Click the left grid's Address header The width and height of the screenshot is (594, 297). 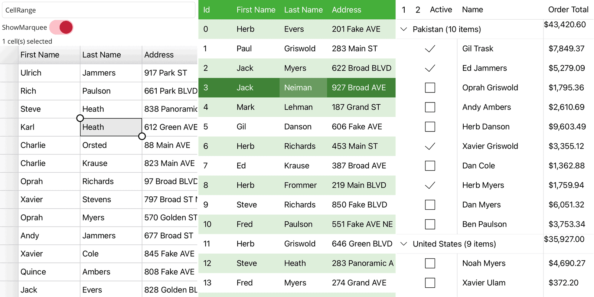click(x=170, y=55)
